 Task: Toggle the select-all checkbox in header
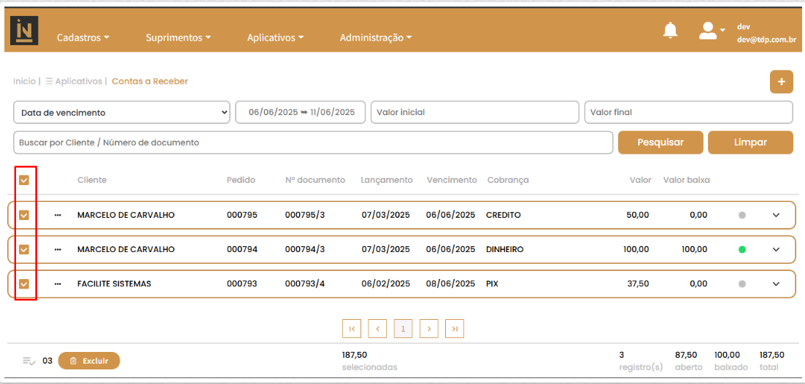point(24,180)
